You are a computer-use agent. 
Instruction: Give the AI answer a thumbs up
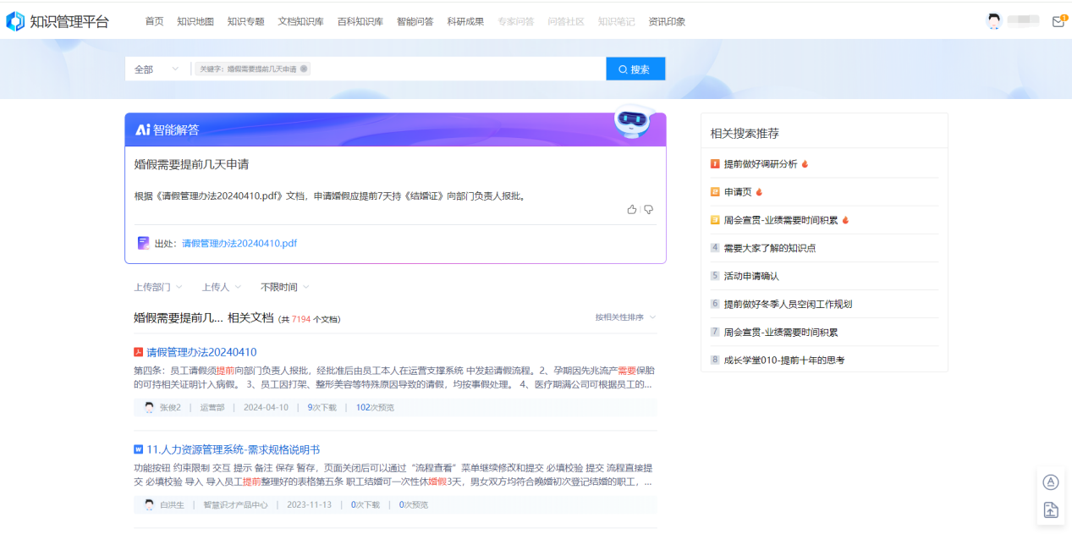pyautogui.click(x=632, y=209)
